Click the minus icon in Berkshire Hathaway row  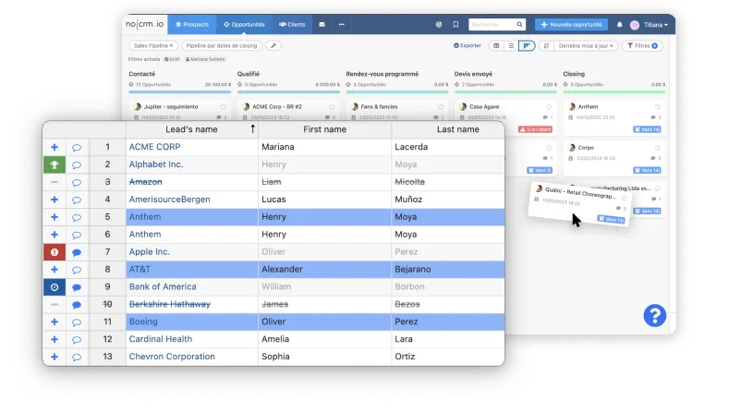pyautogui.click(x=55, y=304)
